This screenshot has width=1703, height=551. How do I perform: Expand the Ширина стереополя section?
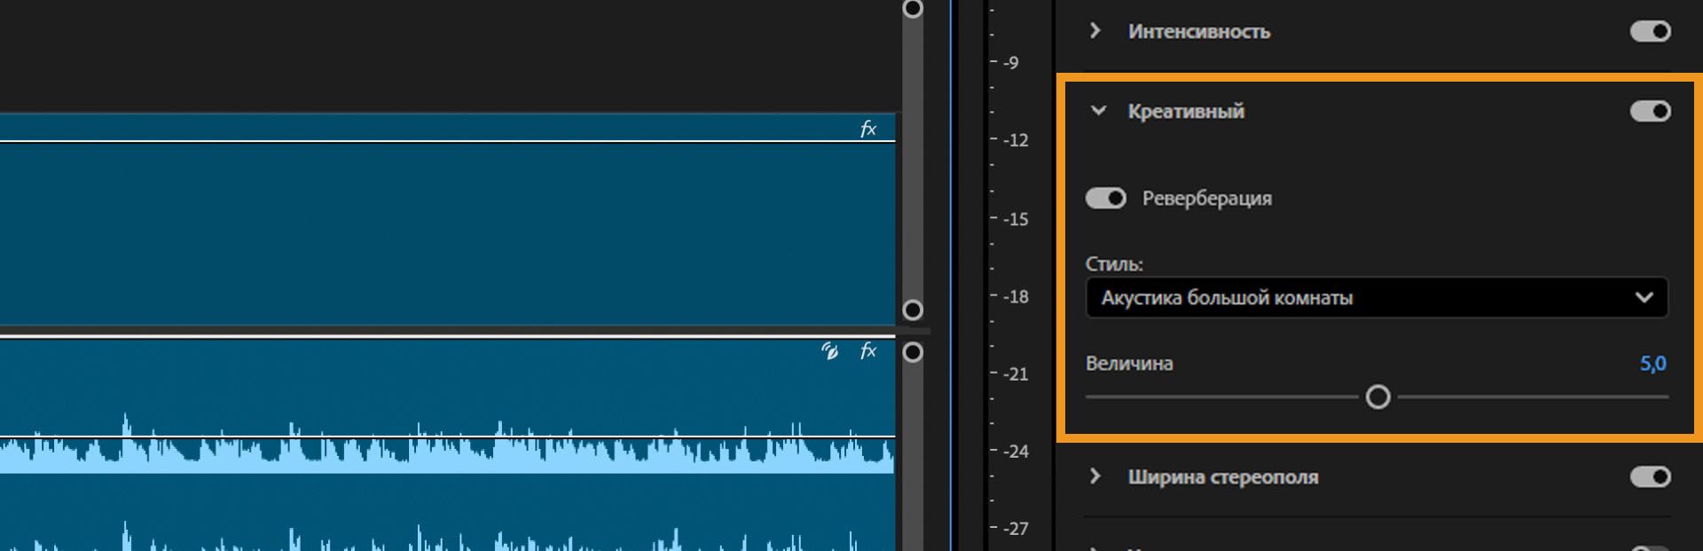1095,476
